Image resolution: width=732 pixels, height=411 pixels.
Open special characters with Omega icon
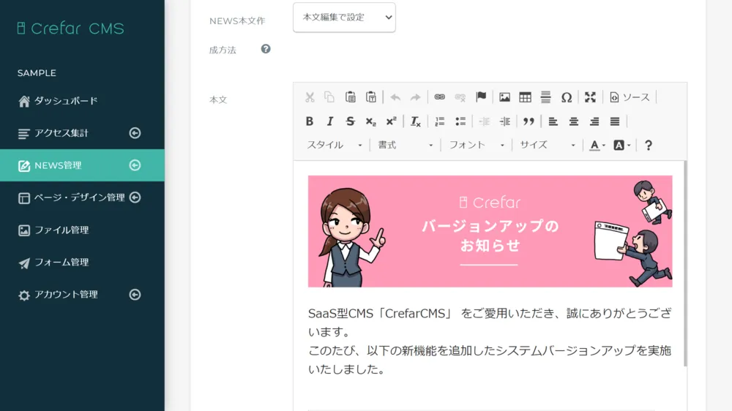[x=567, y=97]
